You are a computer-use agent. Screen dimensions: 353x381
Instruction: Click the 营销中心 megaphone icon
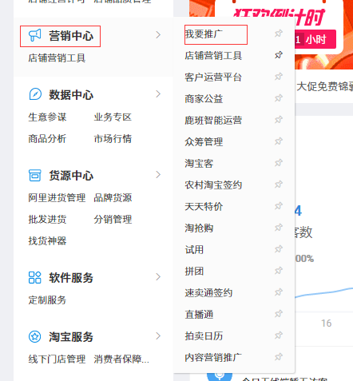click(x=35, y=35)
